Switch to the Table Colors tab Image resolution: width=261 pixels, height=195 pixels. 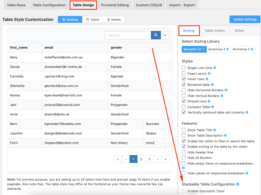pyautogui.click(x=214, y=31)
